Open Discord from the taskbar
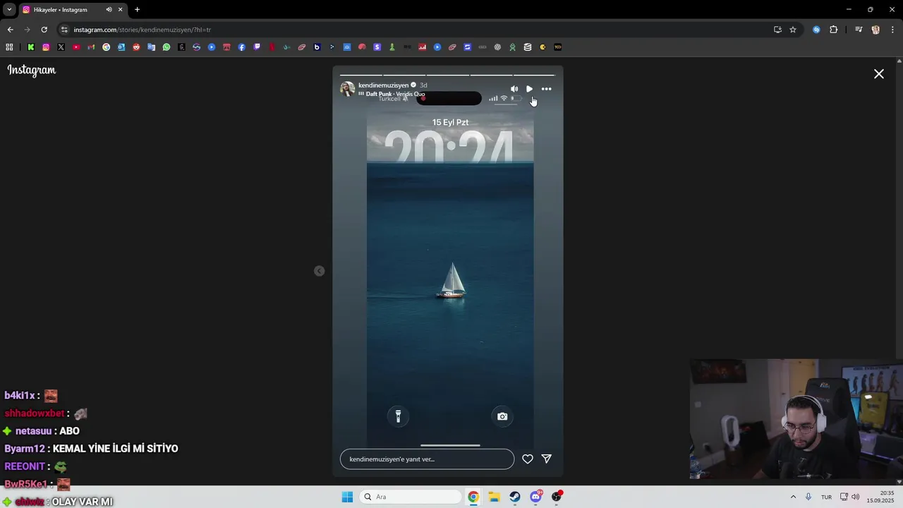Image resolution: width=903 pixels, height=508 pixels. pos(536,497)
